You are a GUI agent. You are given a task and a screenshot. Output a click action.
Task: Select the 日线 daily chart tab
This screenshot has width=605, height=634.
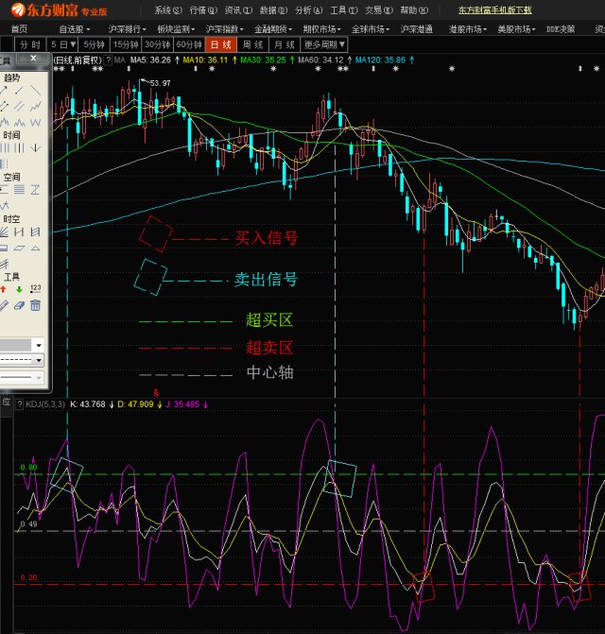click(x=221, y=44)
